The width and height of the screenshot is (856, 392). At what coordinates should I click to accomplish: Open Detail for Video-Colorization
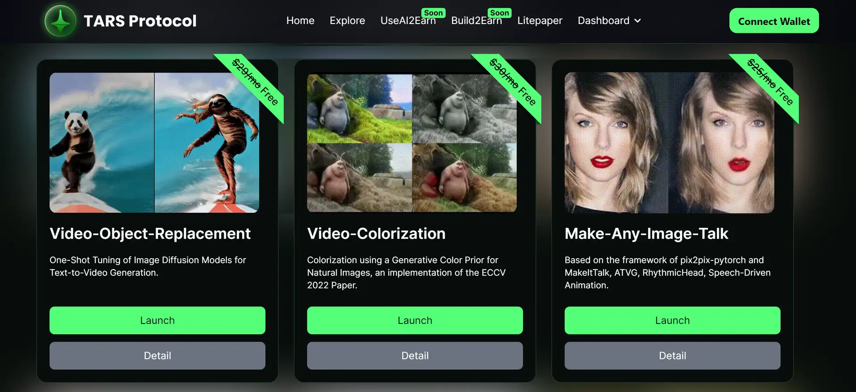415,356
